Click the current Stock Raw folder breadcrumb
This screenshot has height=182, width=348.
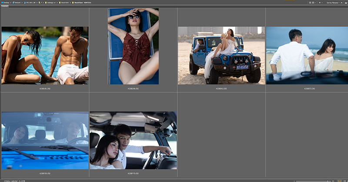click(82, 3)
